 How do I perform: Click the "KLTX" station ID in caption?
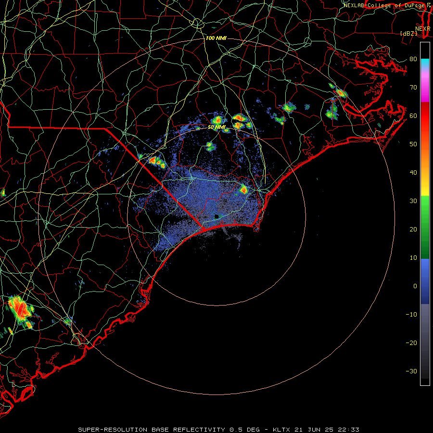pyautogui.click(x=281, y=430)
